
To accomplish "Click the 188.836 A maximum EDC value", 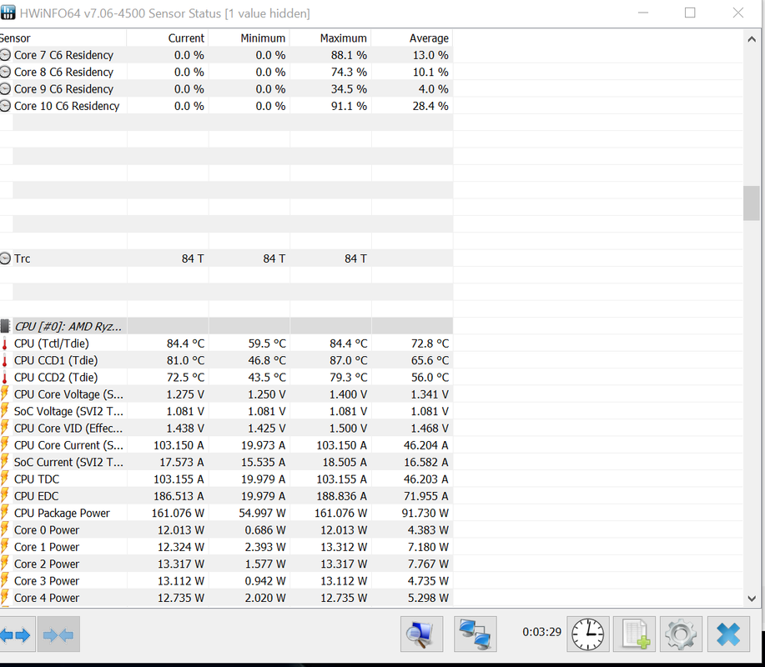I will [341, 496].
